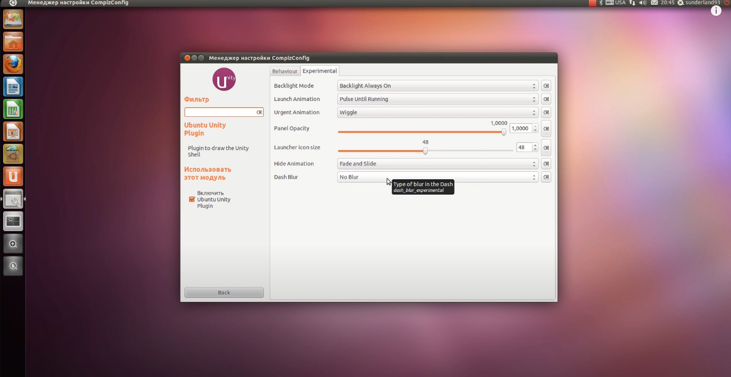Screen dimensions: 731x377
Task: Open the Backlight Mode dropdown
Action: [x=438, y=86]
